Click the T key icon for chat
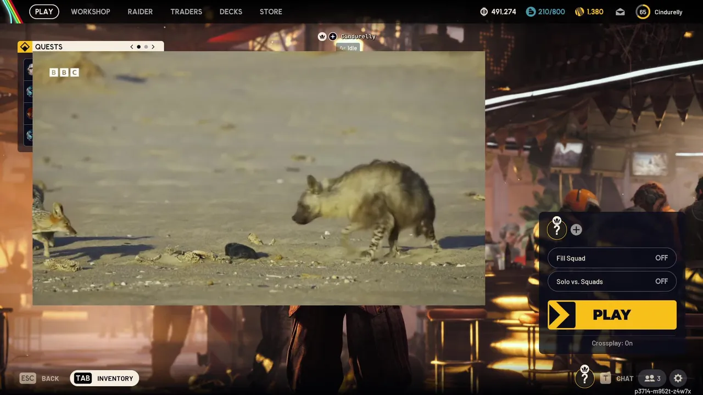 [605, 378]
